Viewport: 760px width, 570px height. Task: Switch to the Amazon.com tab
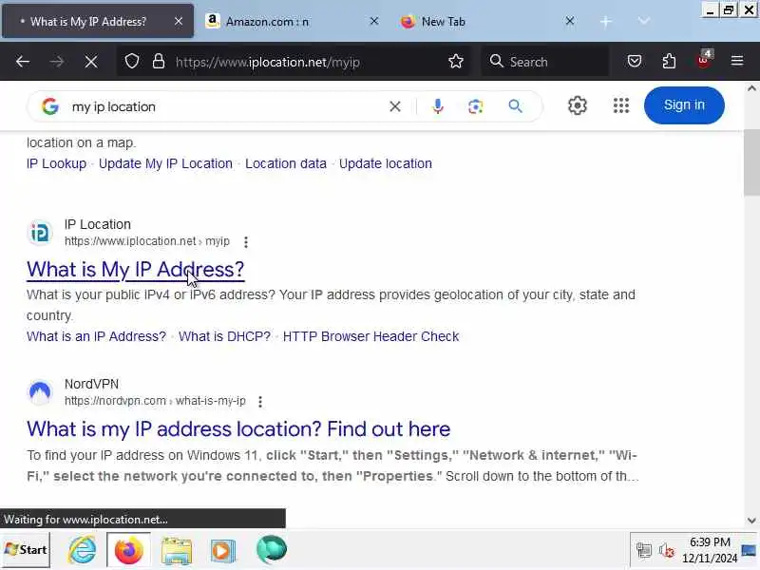tap(294, 21)
